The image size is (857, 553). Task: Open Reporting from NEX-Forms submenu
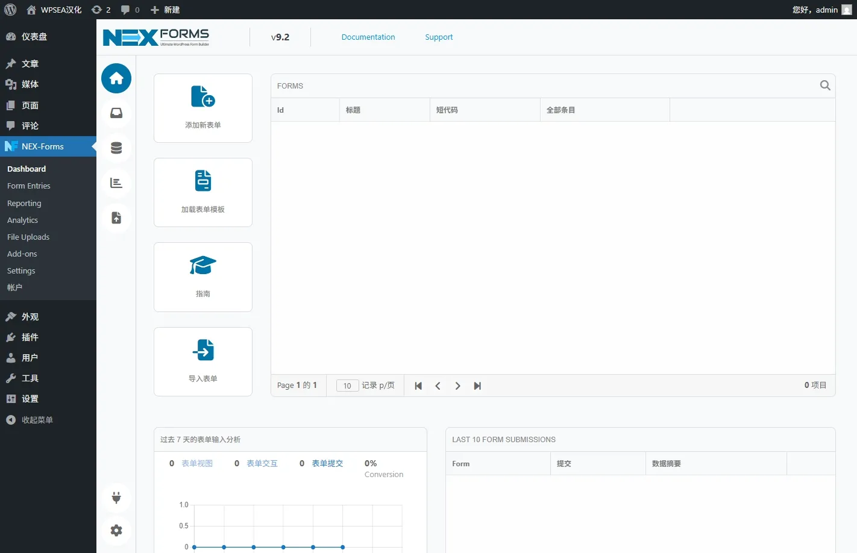tap(24, 204)
